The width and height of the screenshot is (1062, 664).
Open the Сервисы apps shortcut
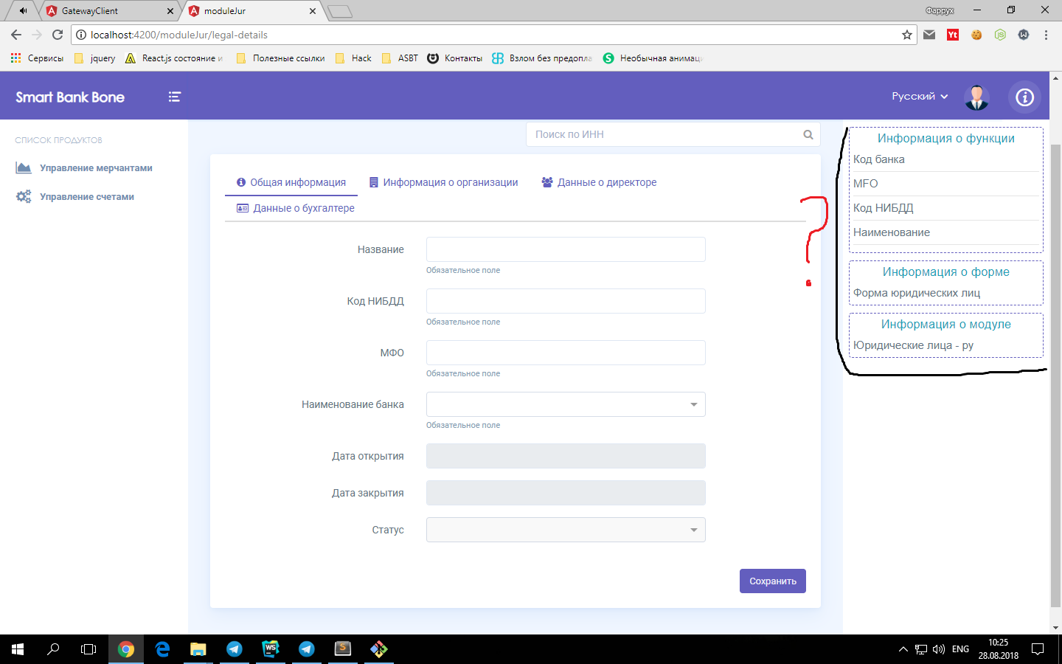coord(37,58)
